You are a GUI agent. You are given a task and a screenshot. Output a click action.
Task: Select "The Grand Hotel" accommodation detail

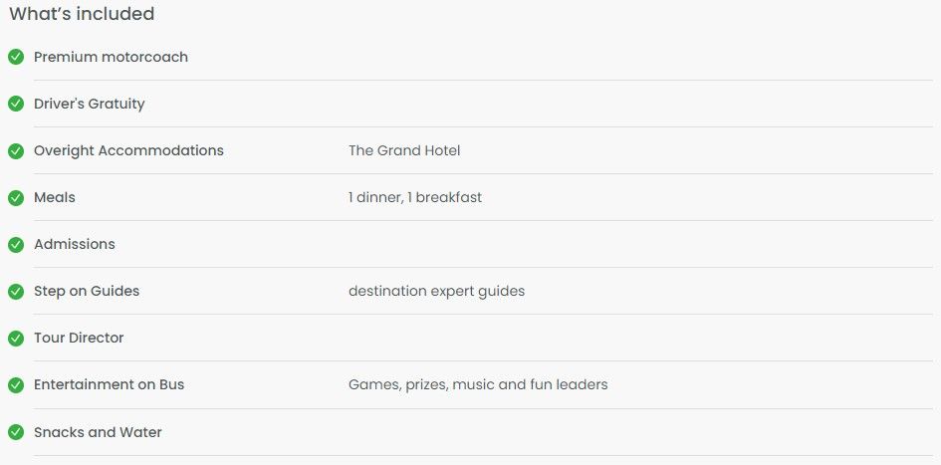(x=404, y=150)
